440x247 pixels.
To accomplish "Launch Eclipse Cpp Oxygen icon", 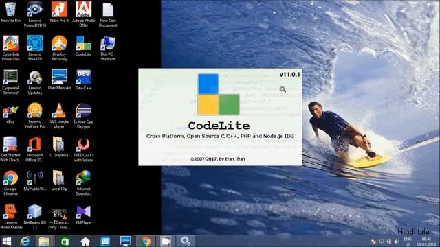I will 83,115.
